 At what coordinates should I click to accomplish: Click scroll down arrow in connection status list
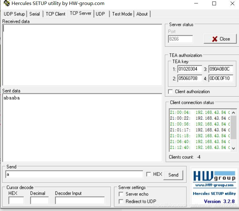233,148
